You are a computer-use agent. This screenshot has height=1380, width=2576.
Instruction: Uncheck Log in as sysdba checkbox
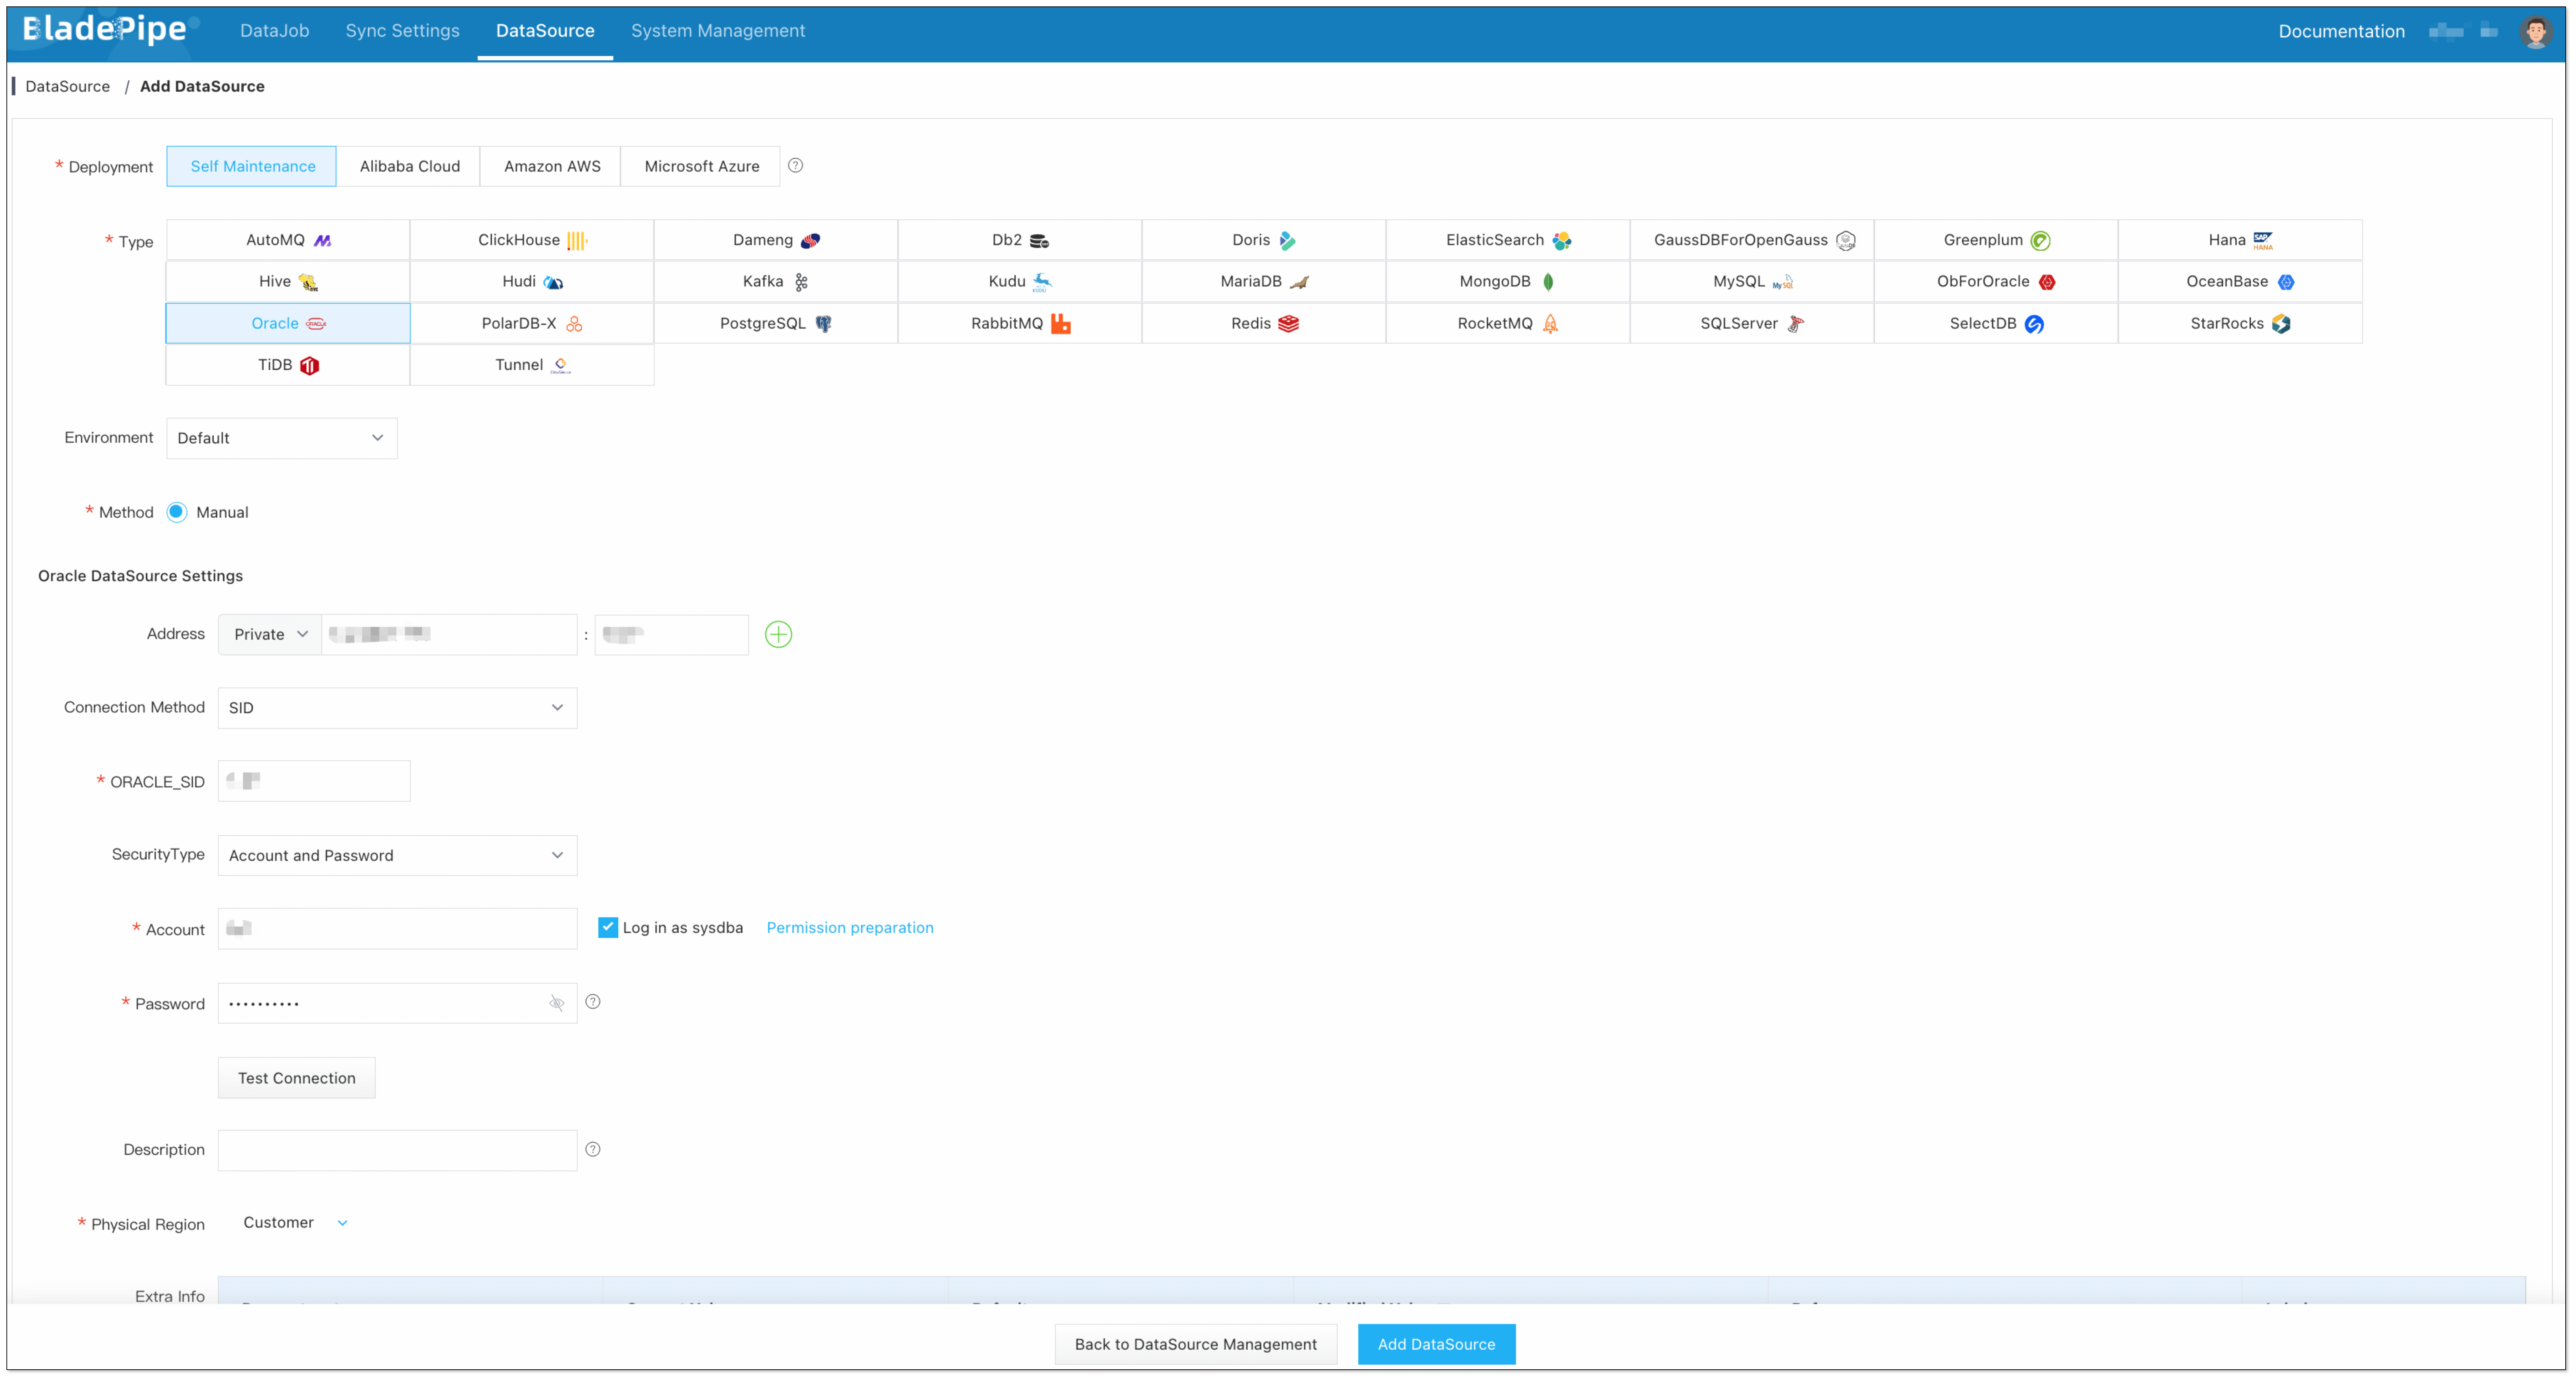pos(608,928)
